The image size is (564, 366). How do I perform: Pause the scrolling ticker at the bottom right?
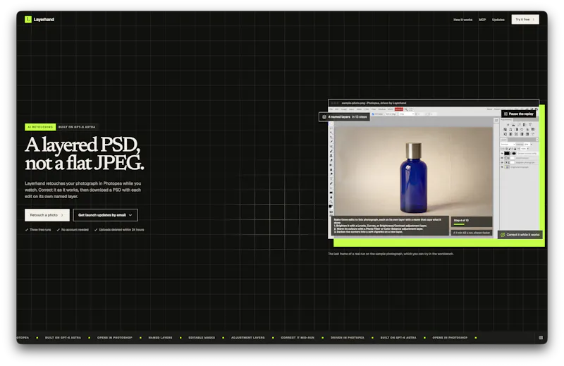click(541, 338)
